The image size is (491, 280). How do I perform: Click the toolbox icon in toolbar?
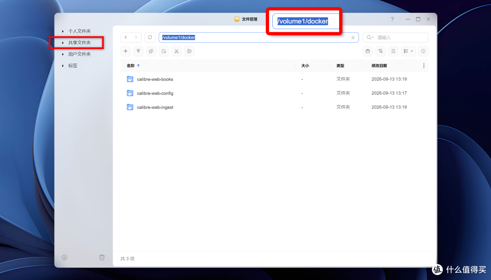[x=368, y=51]
